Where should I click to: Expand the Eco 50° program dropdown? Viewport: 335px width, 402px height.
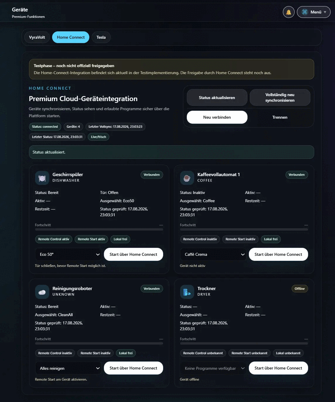point(68,254)
